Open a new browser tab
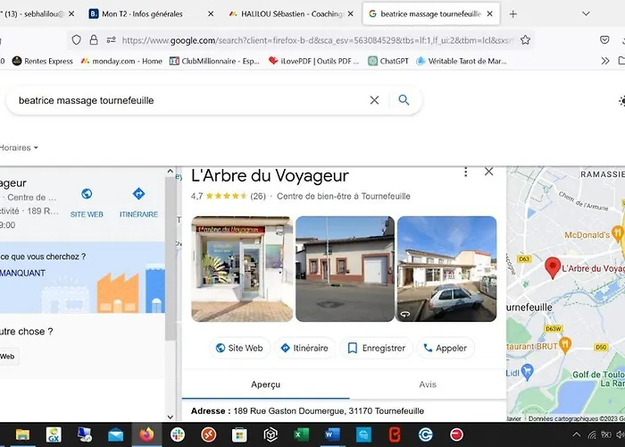 (513, 14)
